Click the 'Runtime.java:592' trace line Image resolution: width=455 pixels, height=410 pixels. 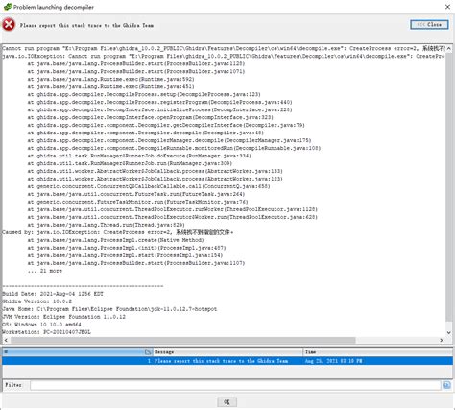click(110, 79)
